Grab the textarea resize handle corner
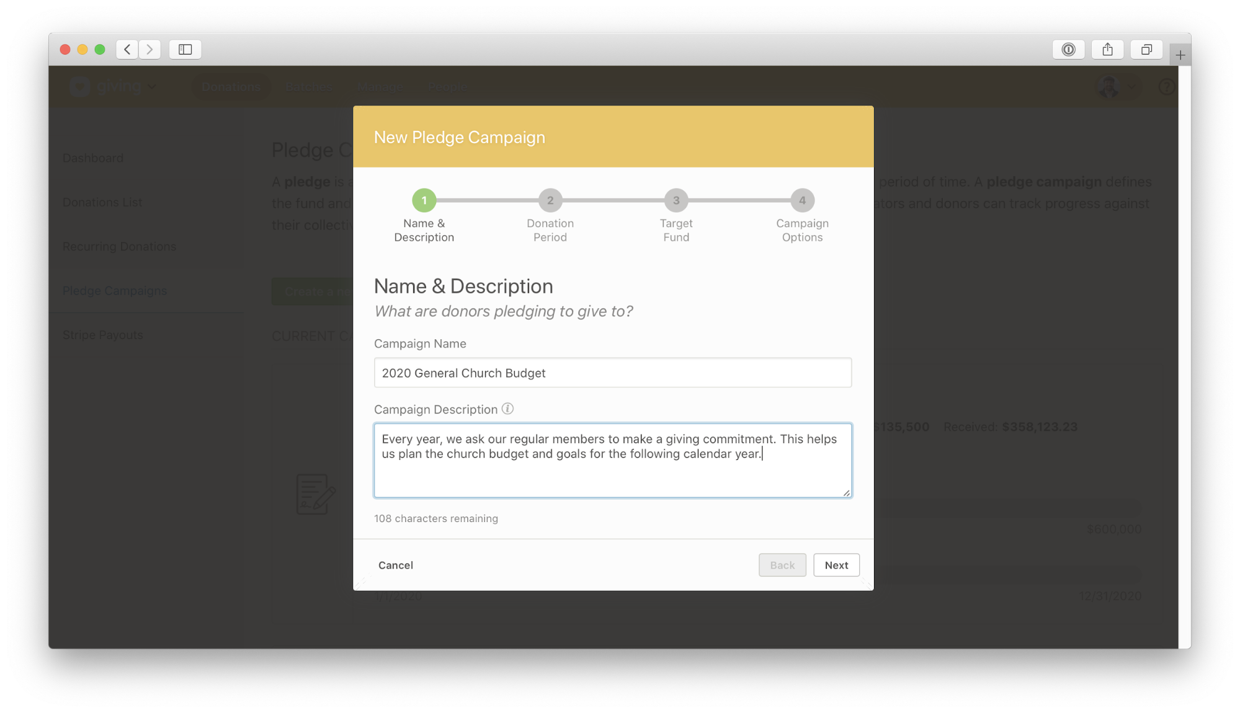The width and height of the screenshot is (1240, 713). coord(846,493)
